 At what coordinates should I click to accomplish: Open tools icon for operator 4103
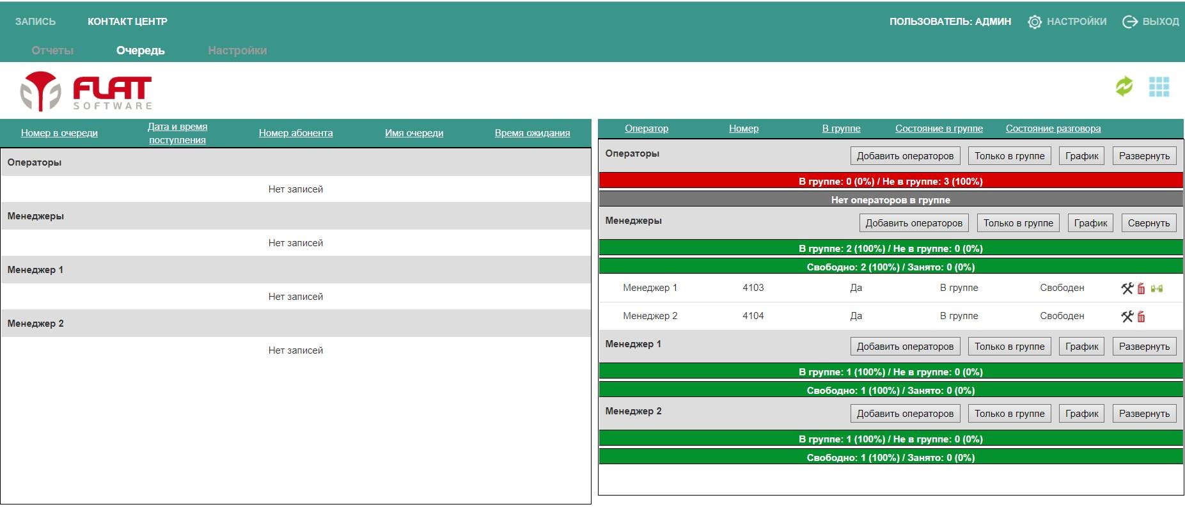[1127, 288]
